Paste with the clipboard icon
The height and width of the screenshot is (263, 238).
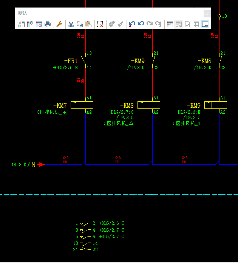[88, 25]
